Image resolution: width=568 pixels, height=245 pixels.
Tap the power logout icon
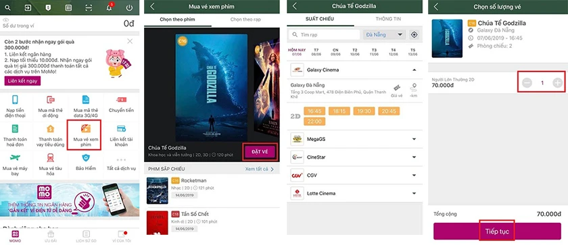(129, 7)
